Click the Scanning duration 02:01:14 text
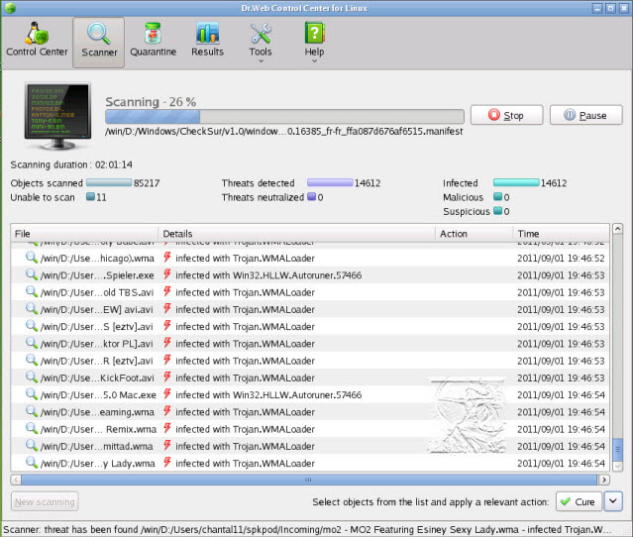 click(x=71, y=164)
